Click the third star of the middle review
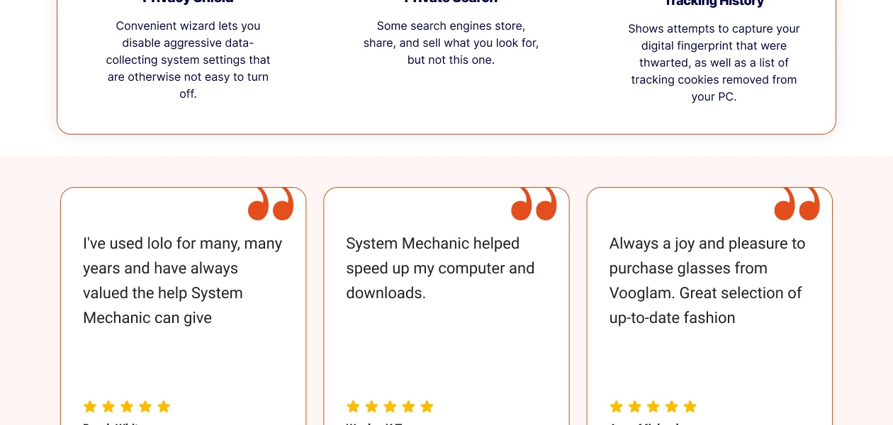The height and width of the screenshot is (425, 893). (x=390, y=407)
